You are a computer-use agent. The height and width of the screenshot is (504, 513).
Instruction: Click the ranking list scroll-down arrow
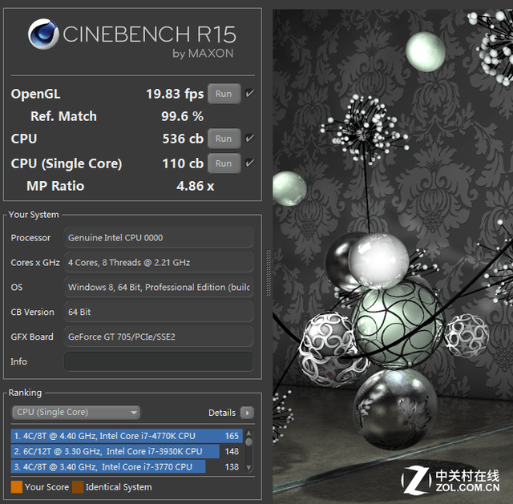248,468
